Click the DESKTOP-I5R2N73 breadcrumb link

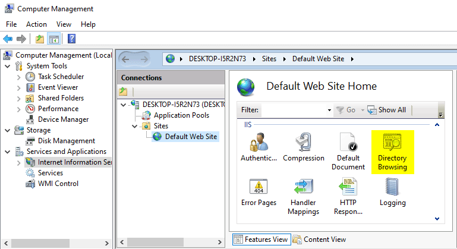218,59
